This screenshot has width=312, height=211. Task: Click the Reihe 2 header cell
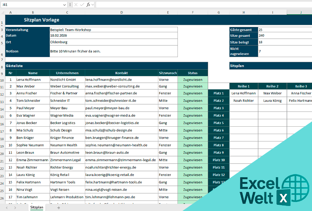tap(272, 86)
